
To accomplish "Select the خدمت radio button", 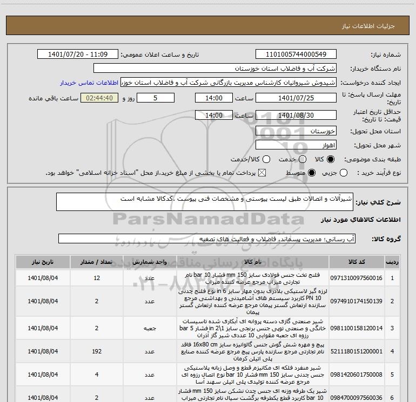I will [x=303, y=159].
